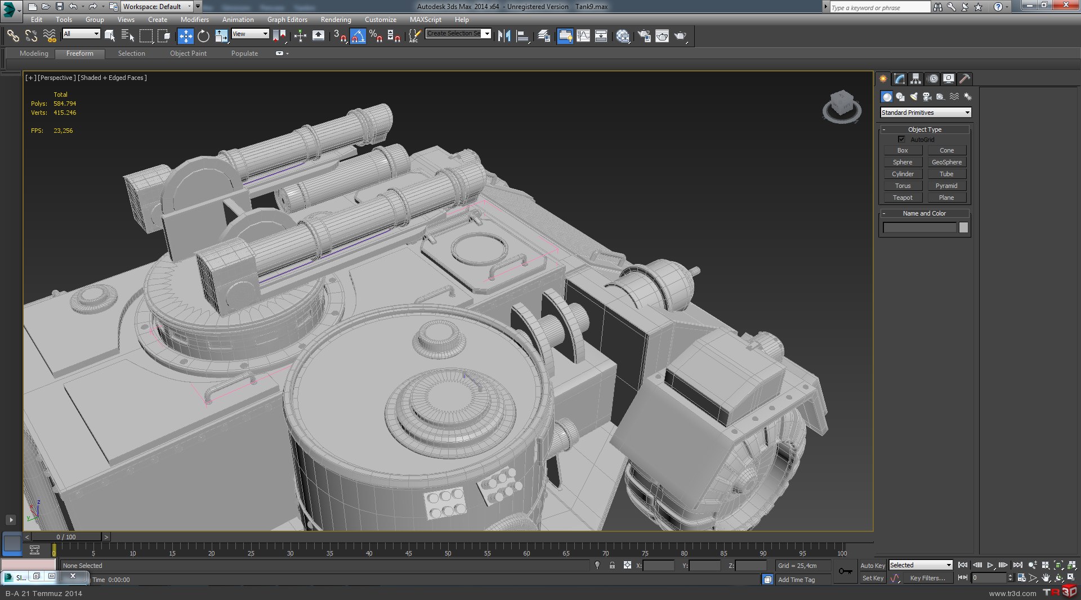Open the Standard Primitives category dropdown
The width and height of the screenshot is (1081, 600).
925,113
